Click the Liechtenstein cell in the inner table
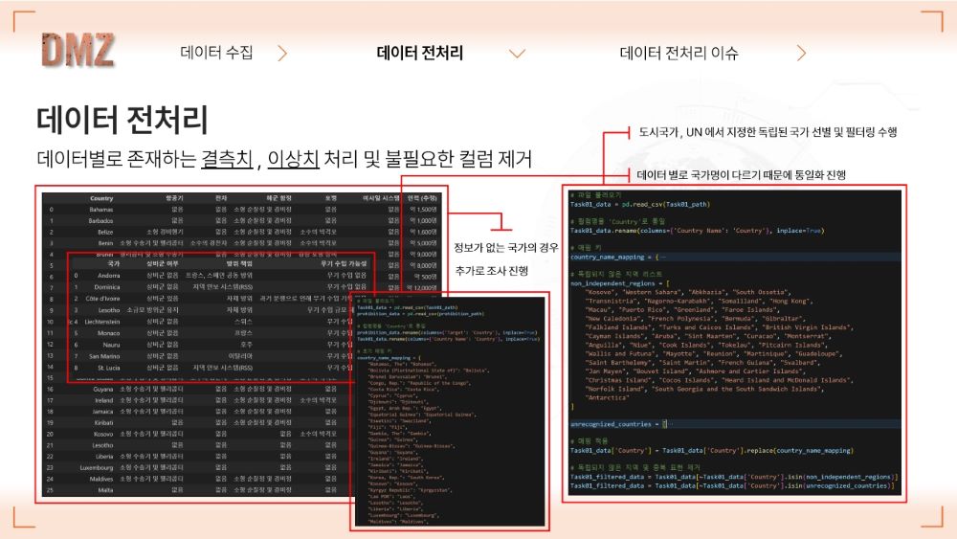This screenshot has width=957, height=539. click(102, 322)
